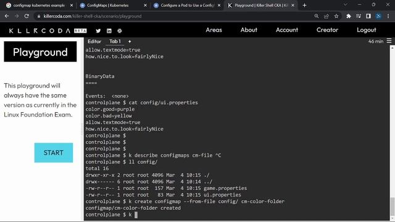Click 'k describe configmaps cm-file ^C' line

point(153,155)
